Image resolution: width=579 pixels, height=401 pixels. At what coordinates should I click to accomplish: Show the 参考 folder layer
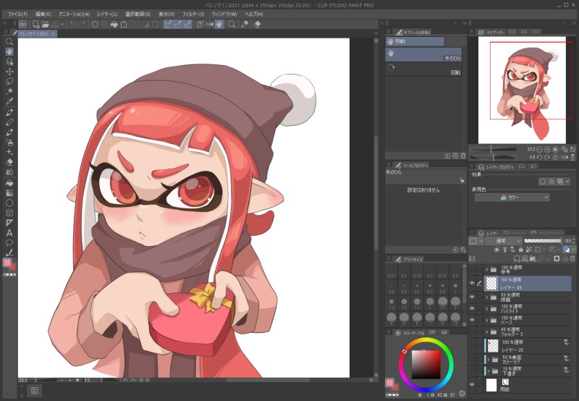click(472, 269)
